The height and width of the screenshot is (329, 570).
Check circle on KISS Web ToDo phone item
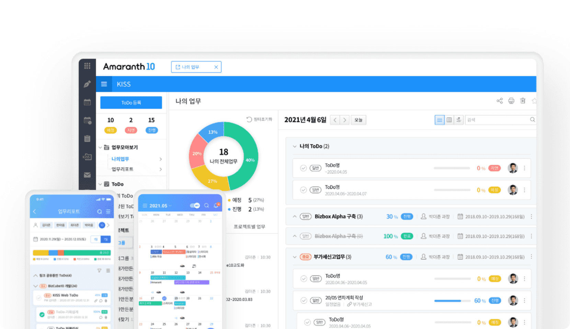tap(38, 297)
